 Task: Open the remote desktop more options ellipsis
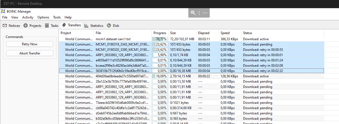[205, 13]
